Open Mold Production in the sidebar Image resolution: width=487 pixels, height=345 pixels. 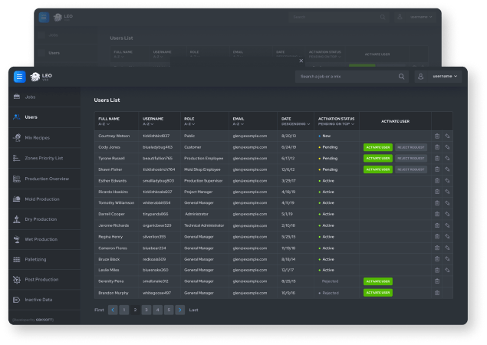click(44, 199)
